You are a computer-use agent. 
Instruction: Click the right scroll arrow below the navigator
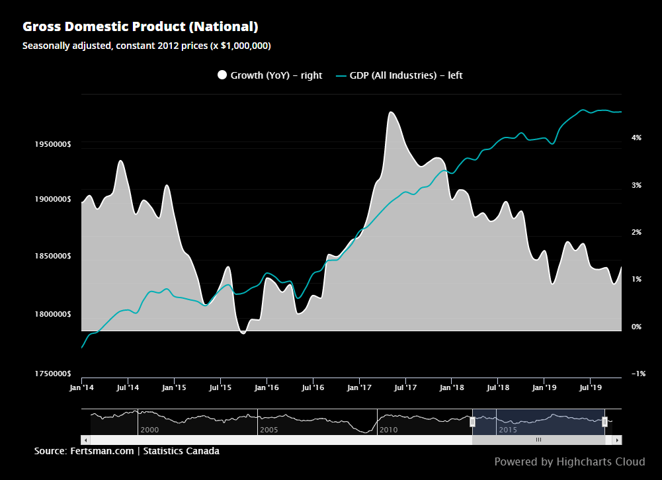[617, 439]
